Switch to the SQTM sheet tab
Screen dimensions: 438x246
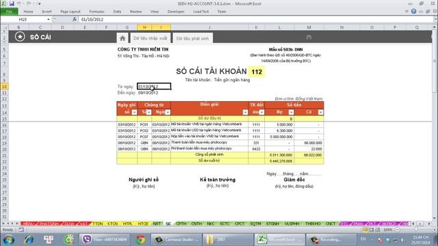[x=255, y=223]
